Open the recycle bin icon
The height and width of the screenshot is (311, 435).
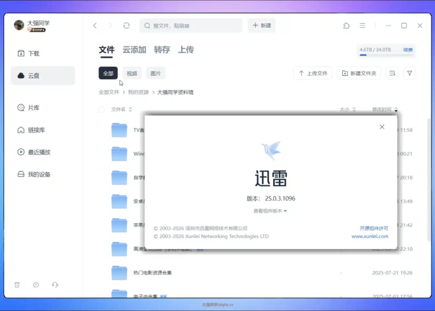pyautogui.click(x=17, y=285)
